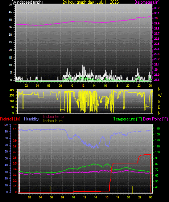
Task: Click the 30.1 barometer axis value
Action: (x=157, y=13)
